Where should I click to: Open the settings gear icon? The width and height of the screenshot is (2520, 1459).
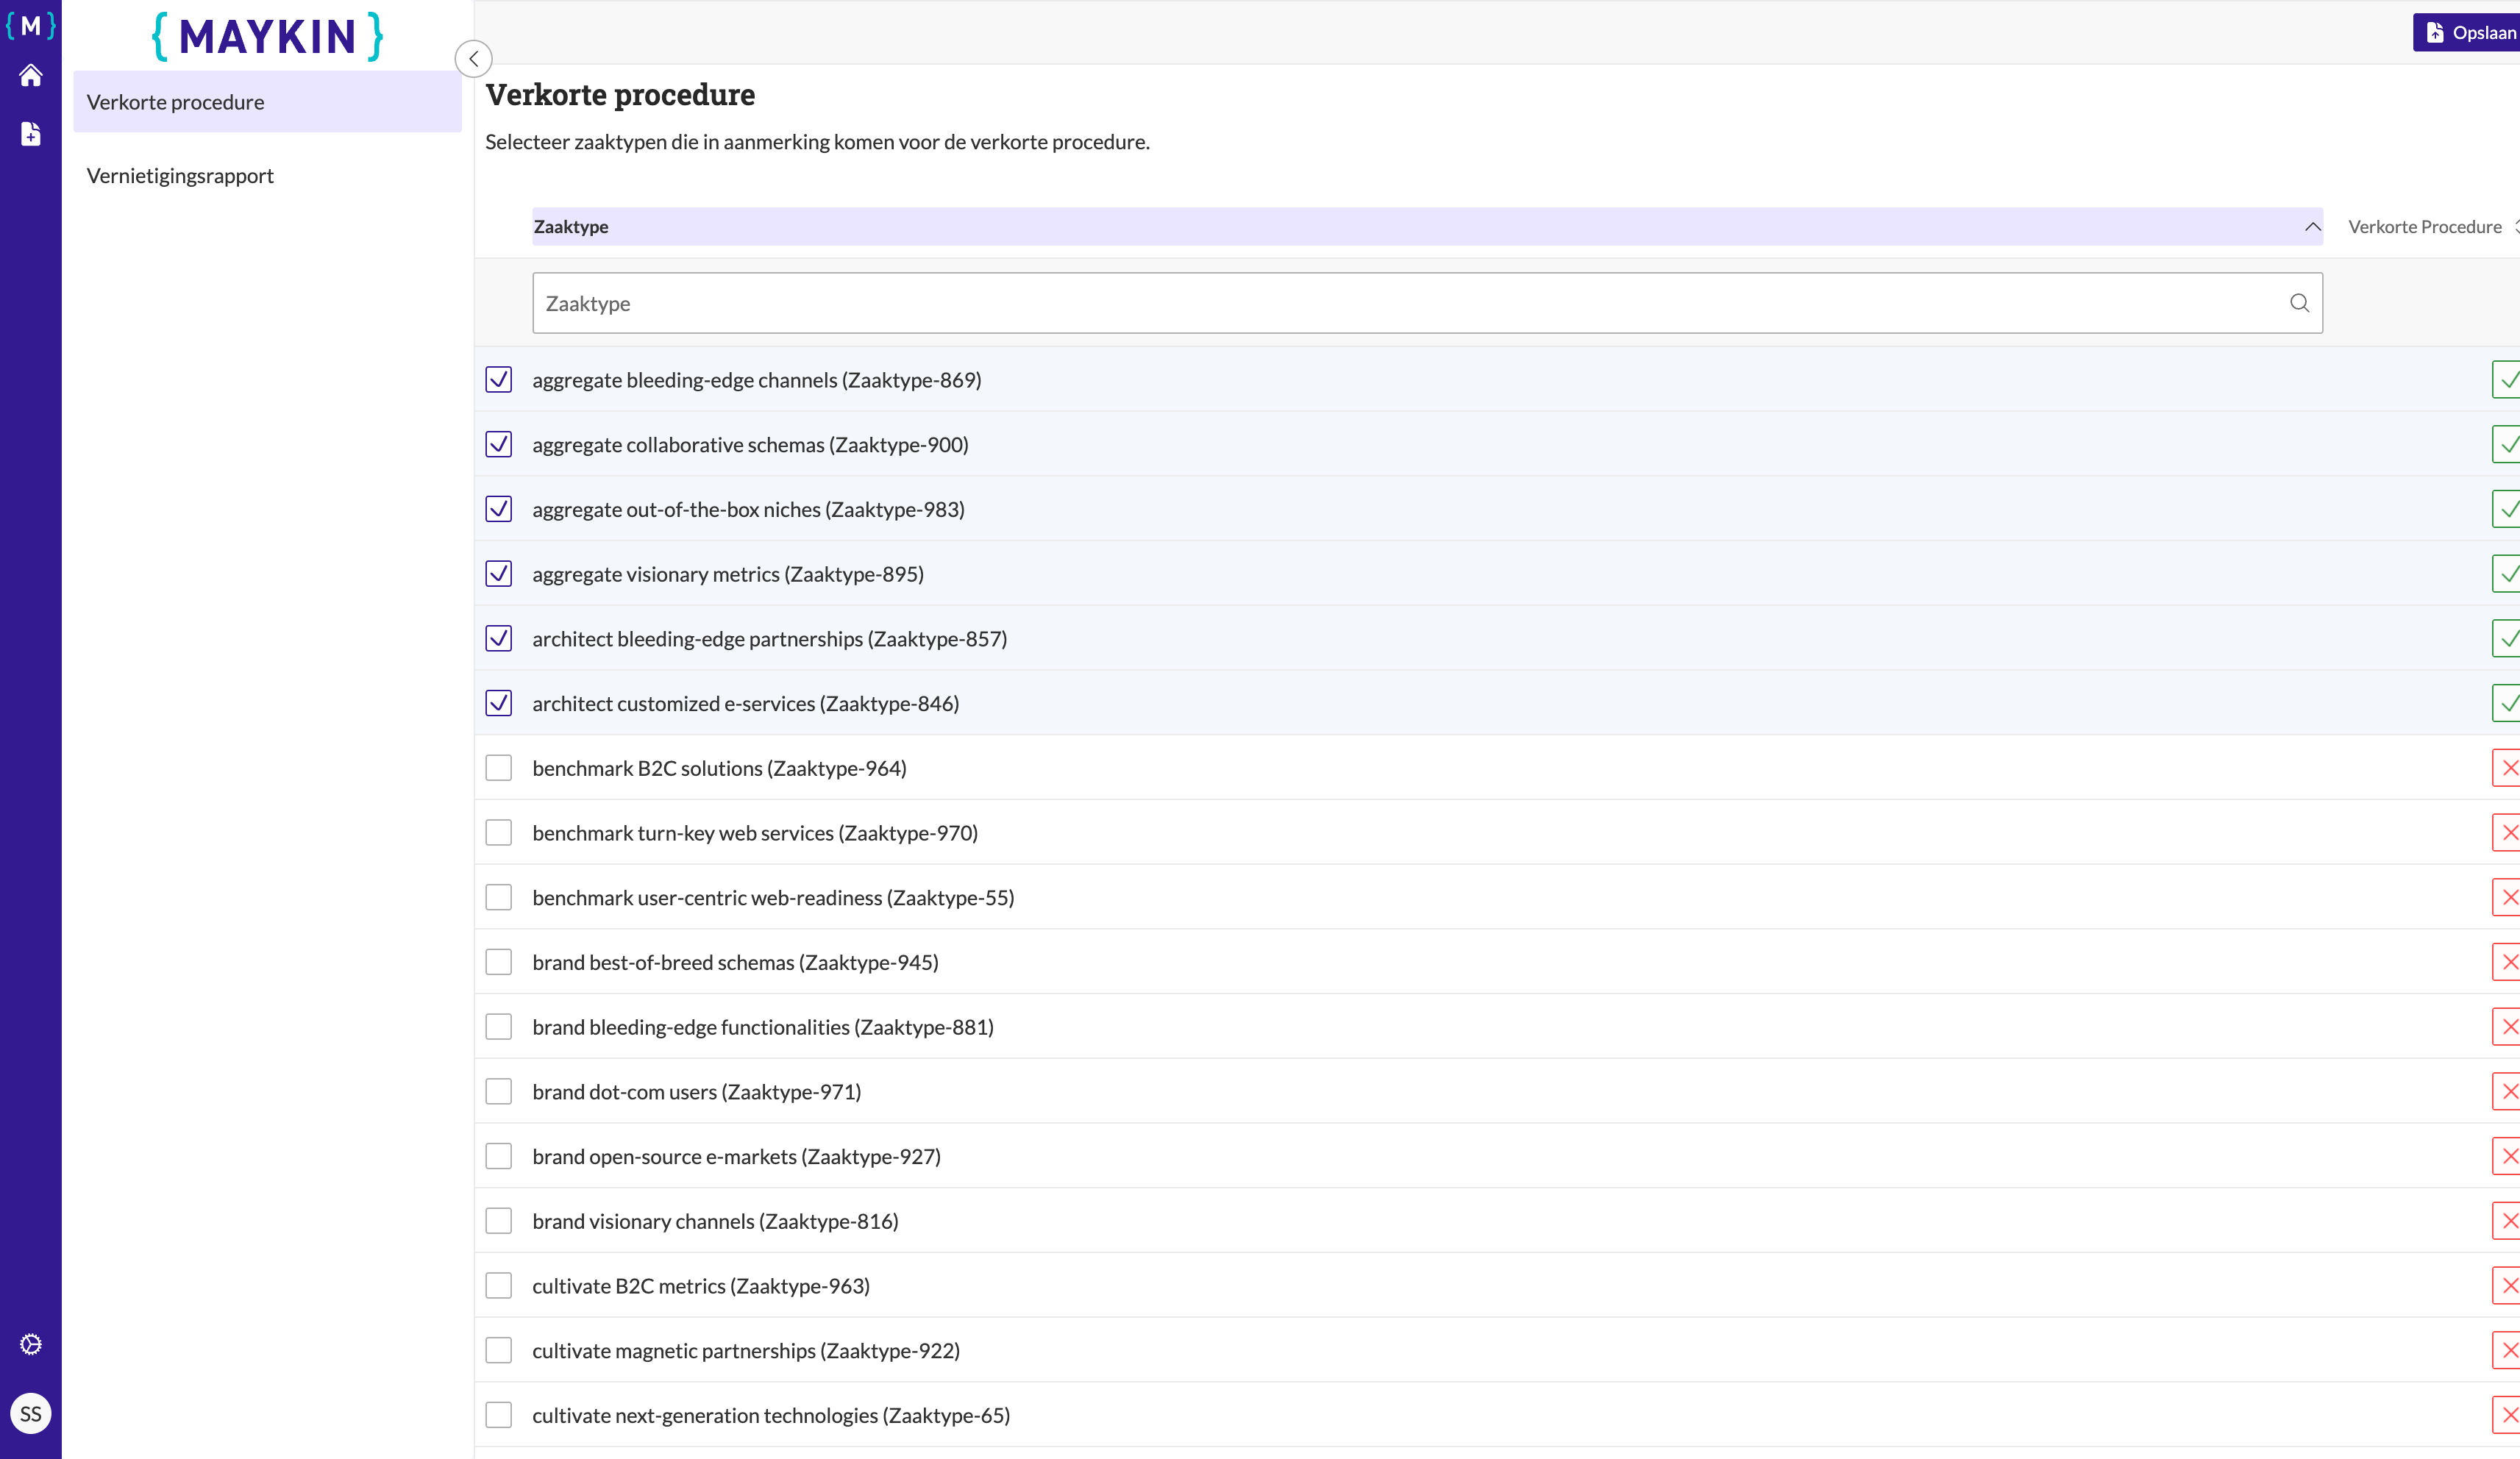(30, 1344)
